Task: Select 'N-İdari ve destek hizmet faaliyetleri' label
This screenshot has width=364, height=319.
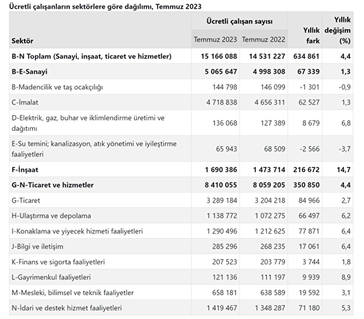Action: [x=67, y=308]
